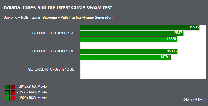
Task: Click the 19508 bar for RTX 4090
Action: click(x=139, y=27)
